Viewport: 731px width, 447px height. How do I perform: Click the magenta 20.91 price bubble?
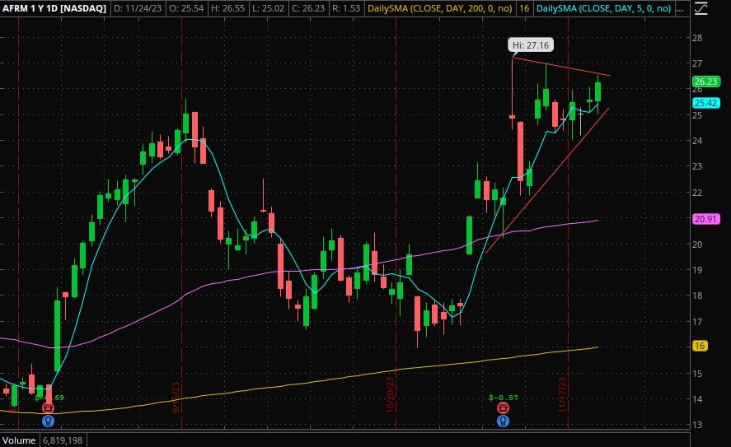(705, 218)
